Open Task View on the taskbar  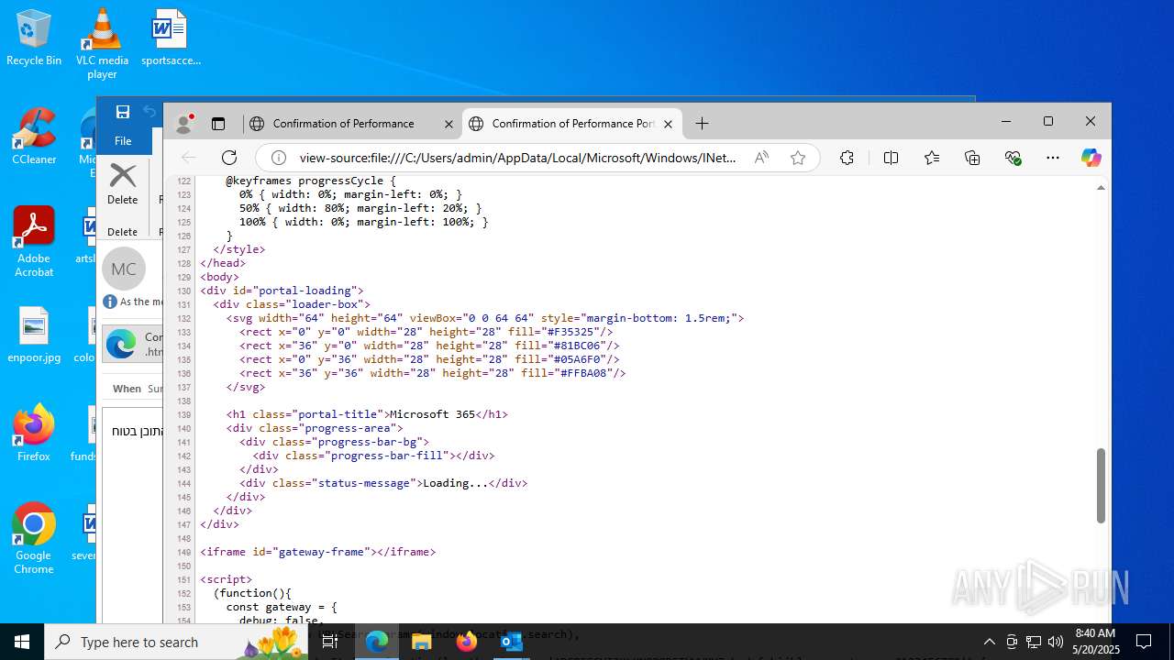coord(330,642)
